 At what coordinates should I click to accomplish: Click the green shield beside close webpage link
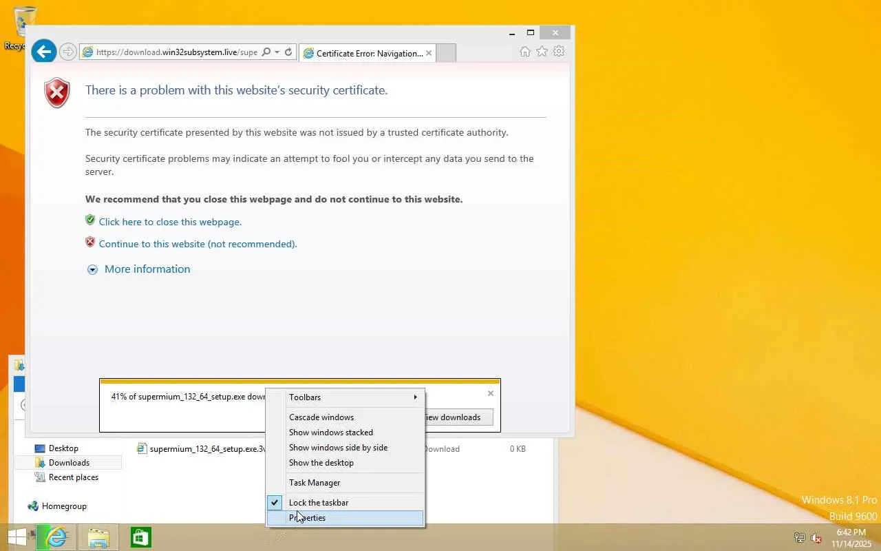coord(90,220)
